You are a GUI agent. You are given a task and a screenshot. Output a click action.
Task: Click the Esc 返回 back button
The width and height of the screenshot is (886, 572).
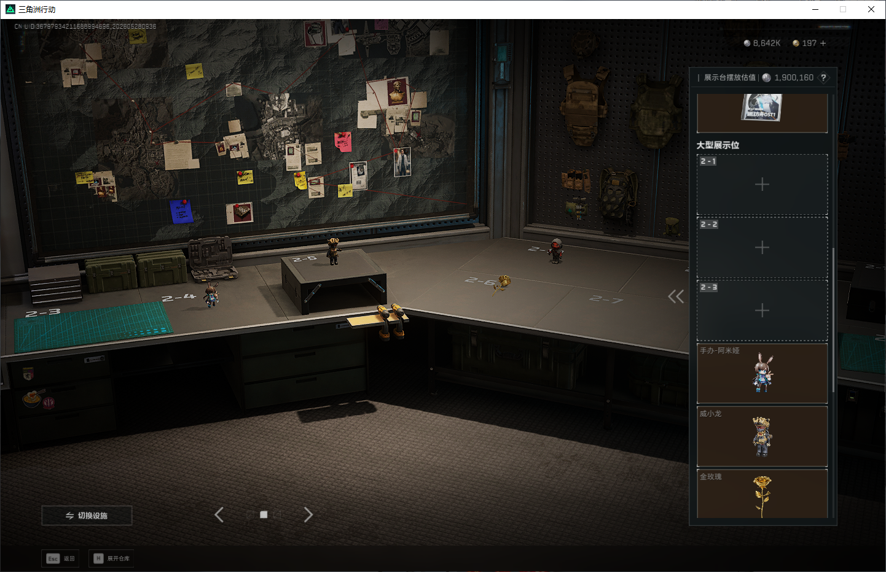(x=61, y=558)
